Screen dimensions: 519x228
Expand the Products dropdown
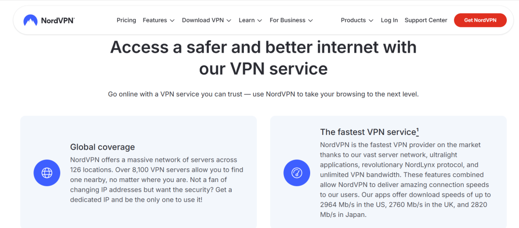point(357,20)
